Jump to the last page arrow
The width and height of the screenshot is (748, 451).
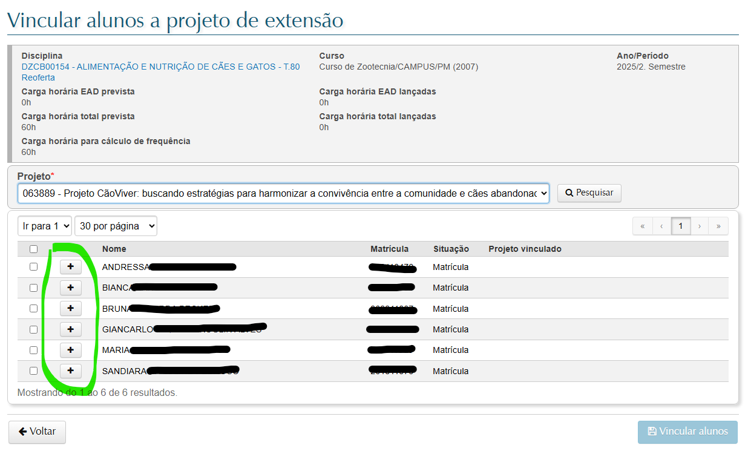click(x=718, y=226)
